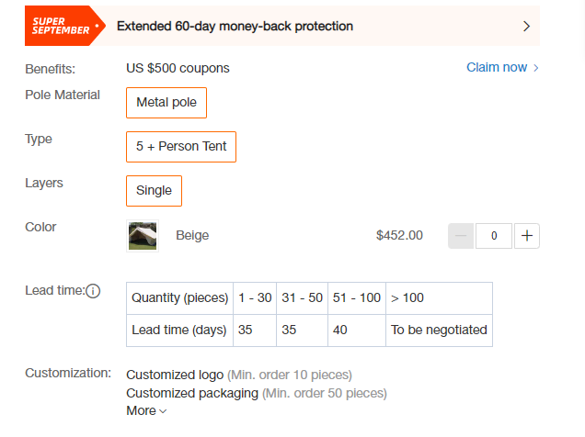The image size is (585, 437).
Task: Open the money-back protection arrow chevron
Action: [526, 26]
